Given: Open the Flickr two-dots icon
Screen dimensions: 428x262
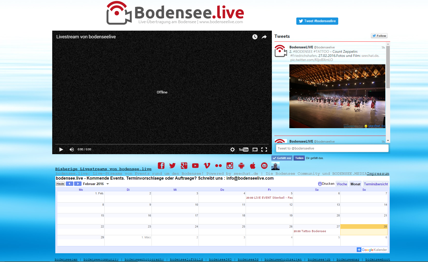Looking at the screenshot, I should pyautogui.click(x=218, y=166).
